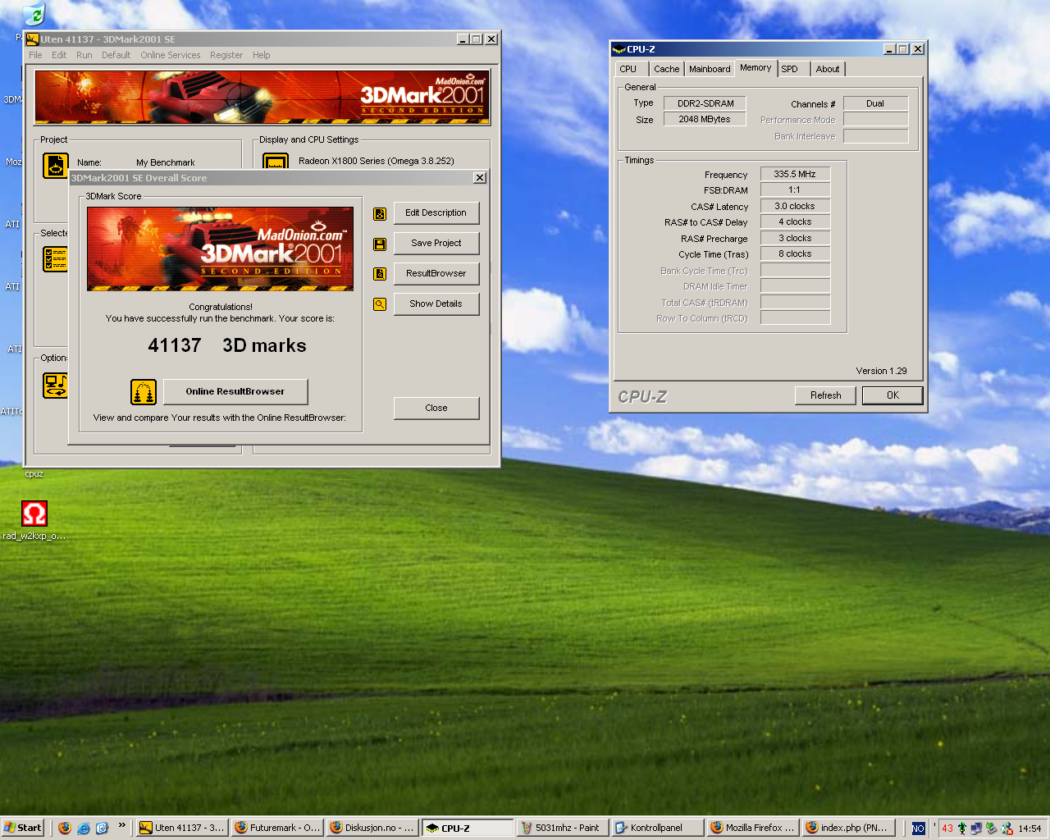Switch to the CPU-Z taskbar item
Screen dimensions: 1050x840
467,828
